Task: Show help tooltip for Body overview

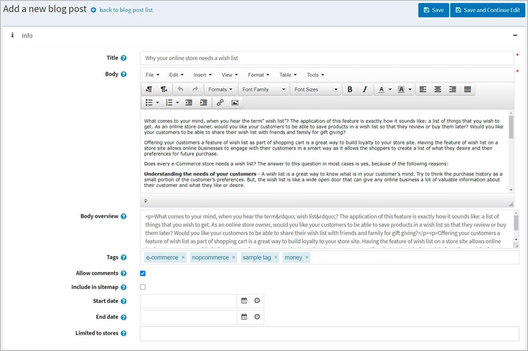Action: (x=124, y=216)
